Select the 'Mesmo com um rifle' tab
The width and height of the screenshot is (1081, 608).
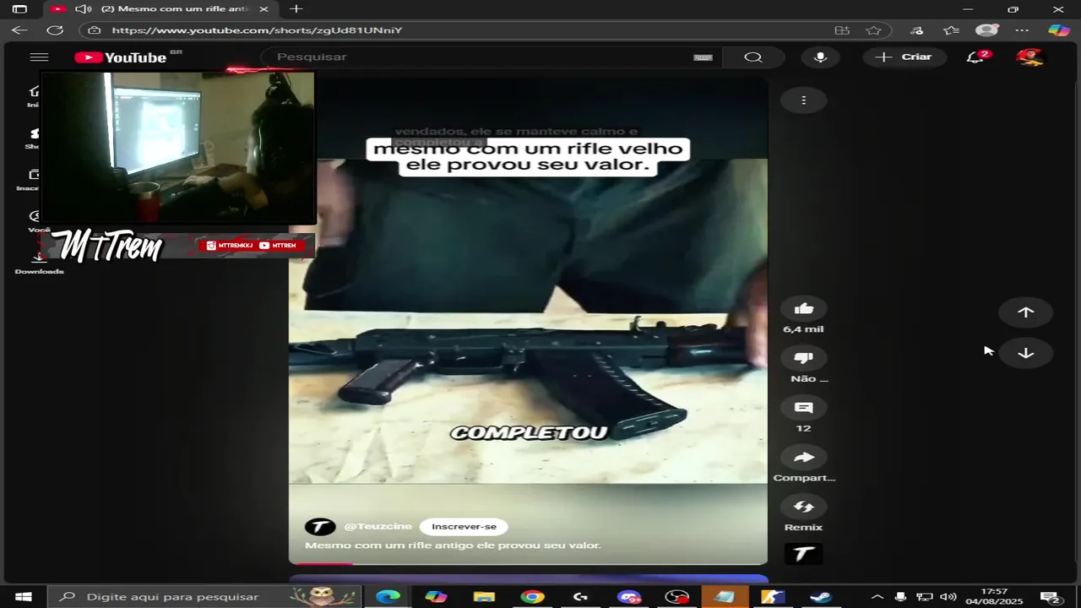point(160,9)
